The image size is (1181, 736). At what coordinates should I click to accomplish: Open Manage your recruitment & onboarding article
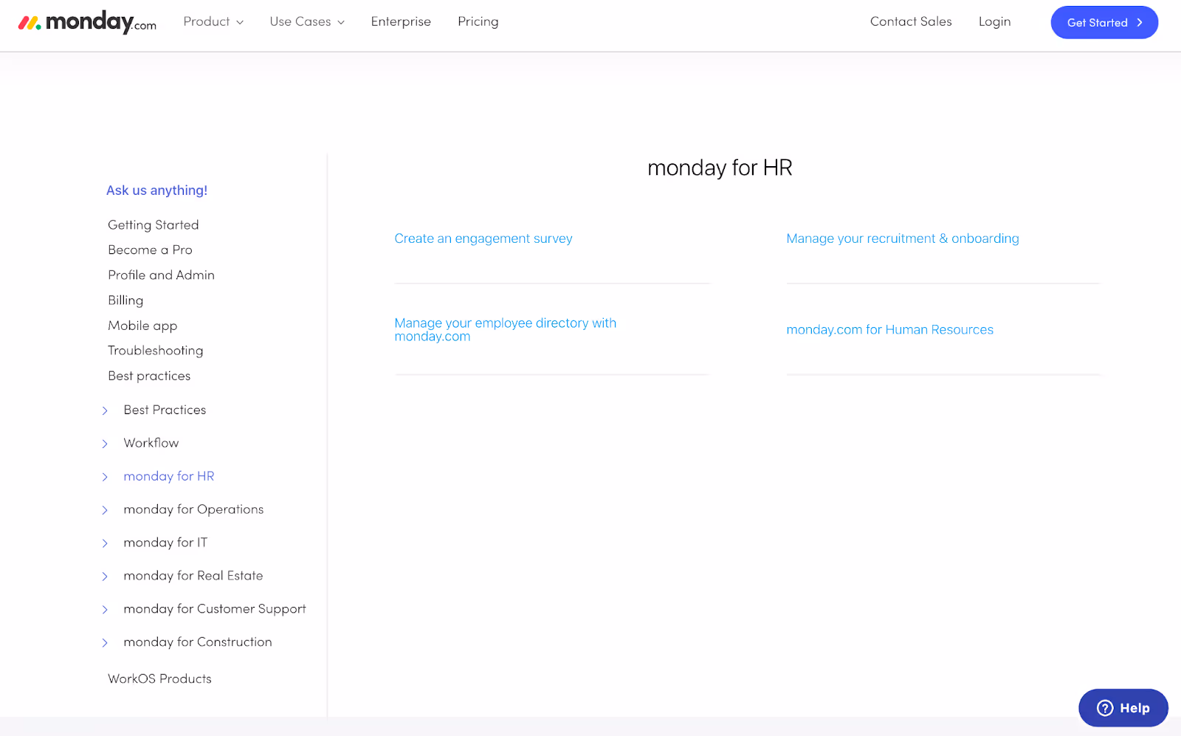click(903, 238)
